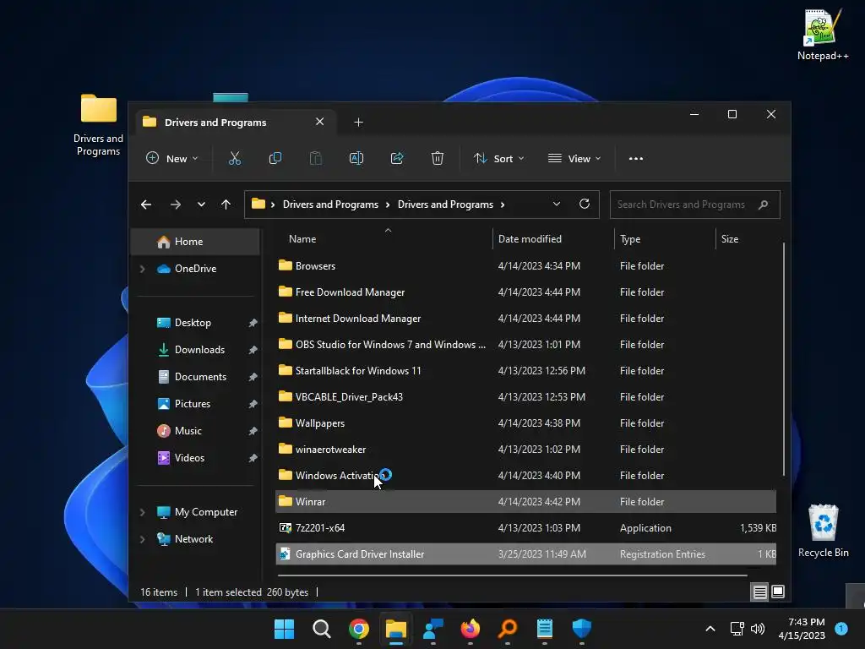The height and width of the screenshot is (649, 865).
Task: Switch to details view in status bar
Action: [x=759, y=592]
